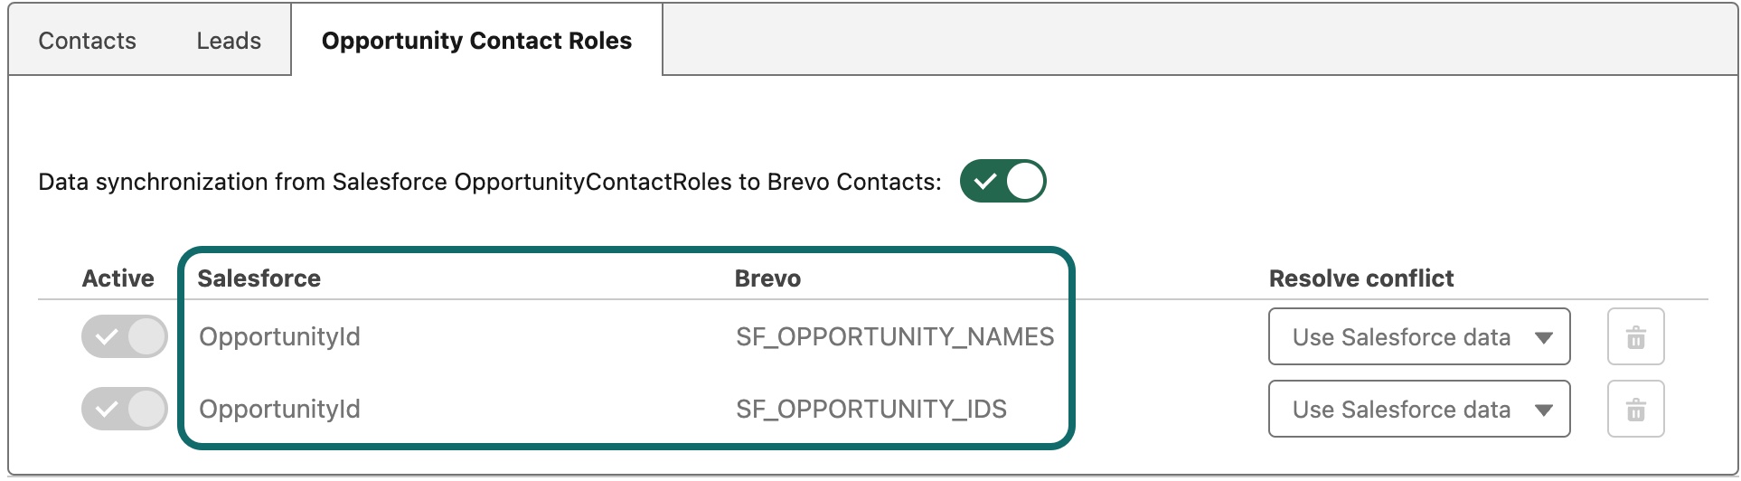
Task: Delete the SF_OPPORTUNITY_NAMES mapping with trash icon
Action: (1635, 337)
